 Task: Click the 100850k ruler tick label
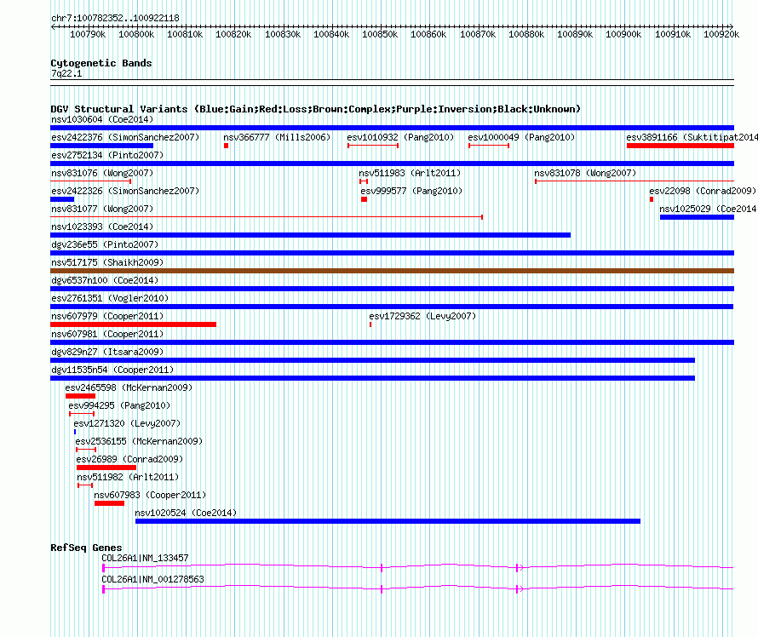pos(380,34)
